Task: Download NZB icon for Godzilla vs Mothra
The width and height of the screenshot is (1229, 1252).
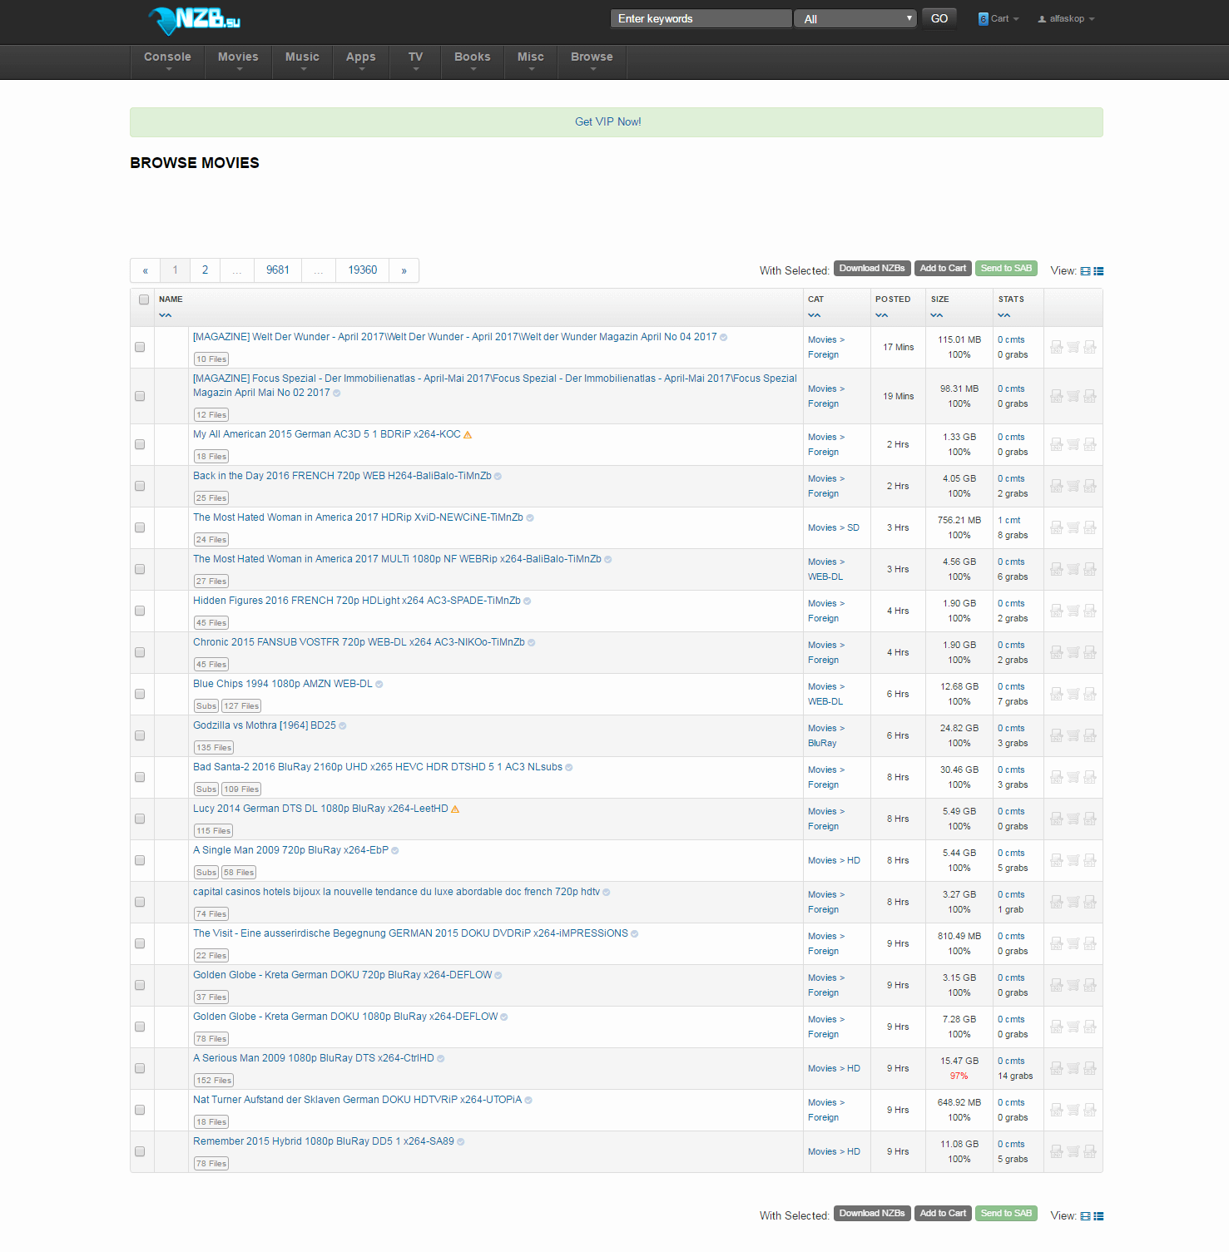Action: pyautogui.click(x=1057, y=735)
